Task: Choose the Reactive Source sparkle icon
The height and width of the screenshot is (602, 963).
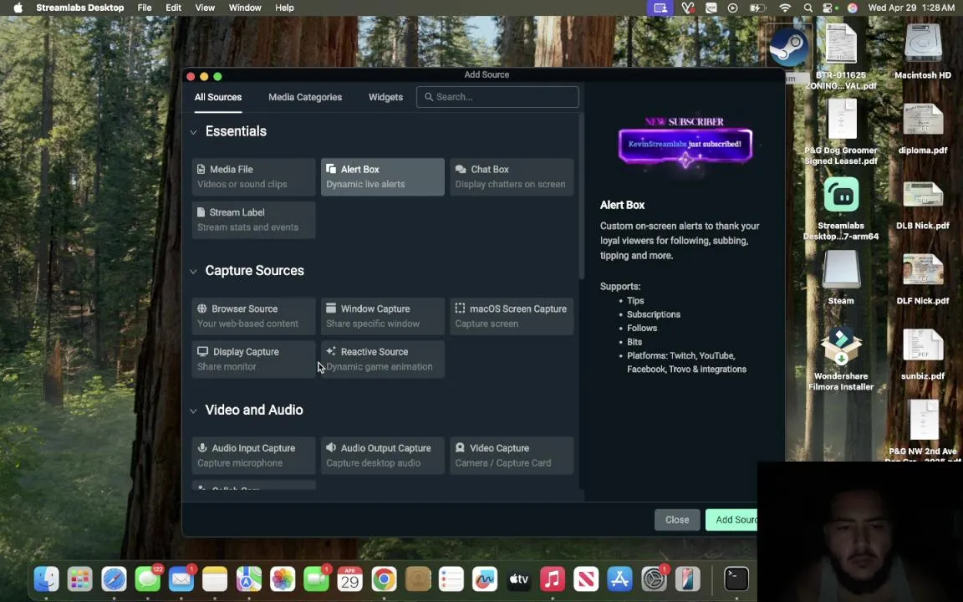Action: click(x=331, y=351)
